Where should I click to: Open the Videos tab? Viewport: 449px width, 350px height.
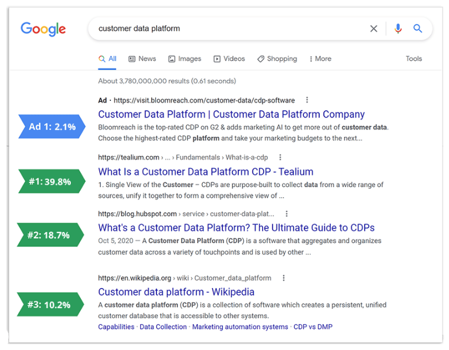[x=229, y=58]
